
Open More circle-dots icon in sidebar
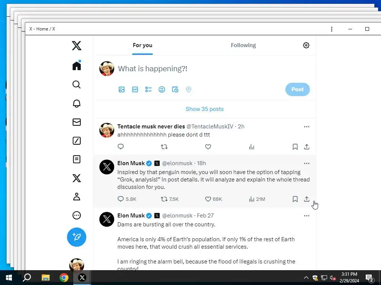pyautogui.click(x=77, y=215)
